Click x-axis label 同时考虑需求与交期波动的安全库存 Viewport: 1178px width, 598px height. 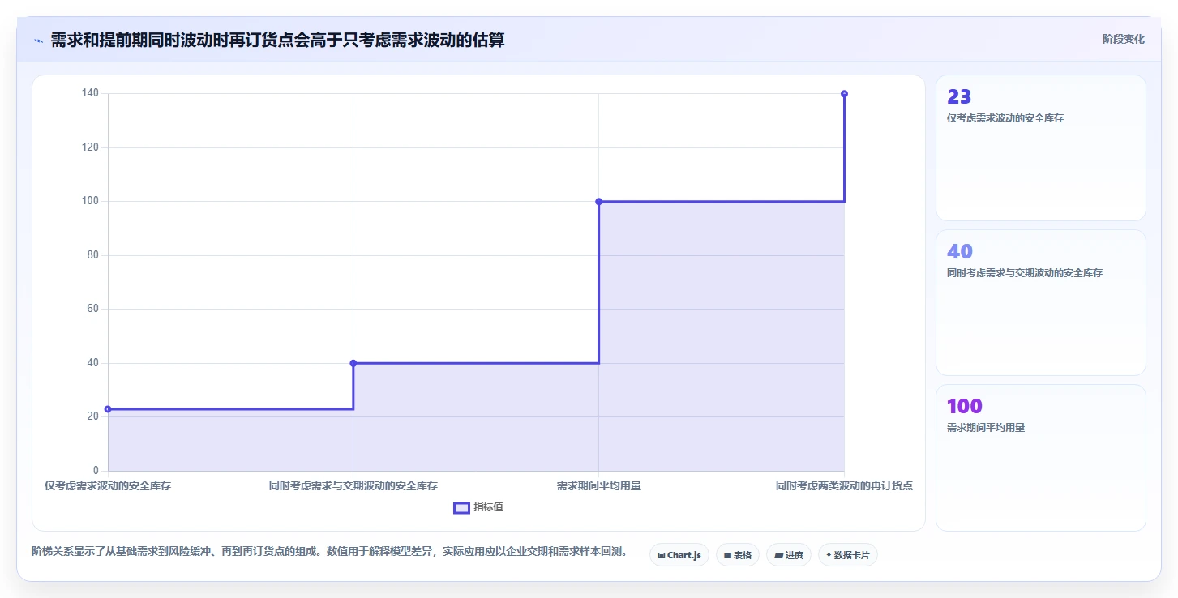coord(353,486)
